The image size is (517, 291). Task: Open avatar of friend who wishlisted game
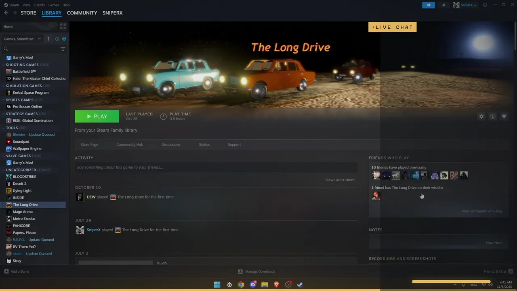376,196
